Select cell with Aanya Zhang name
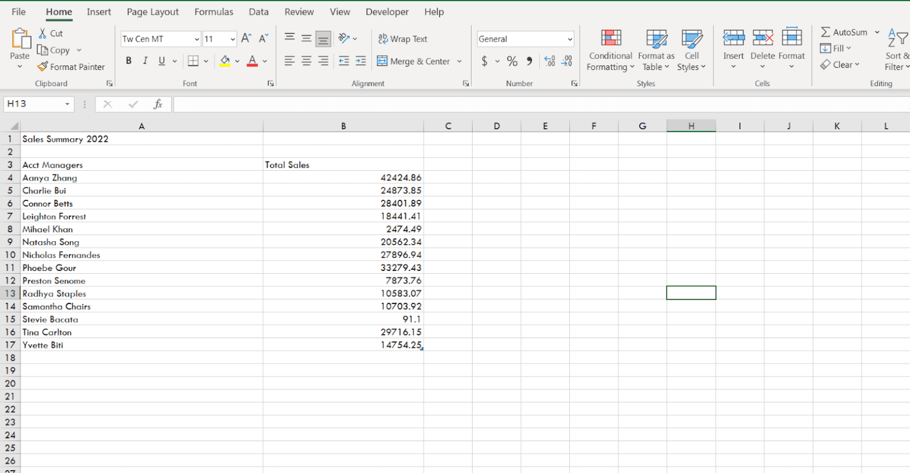Screen dimensions: 910x473 [x=50, y=178]
